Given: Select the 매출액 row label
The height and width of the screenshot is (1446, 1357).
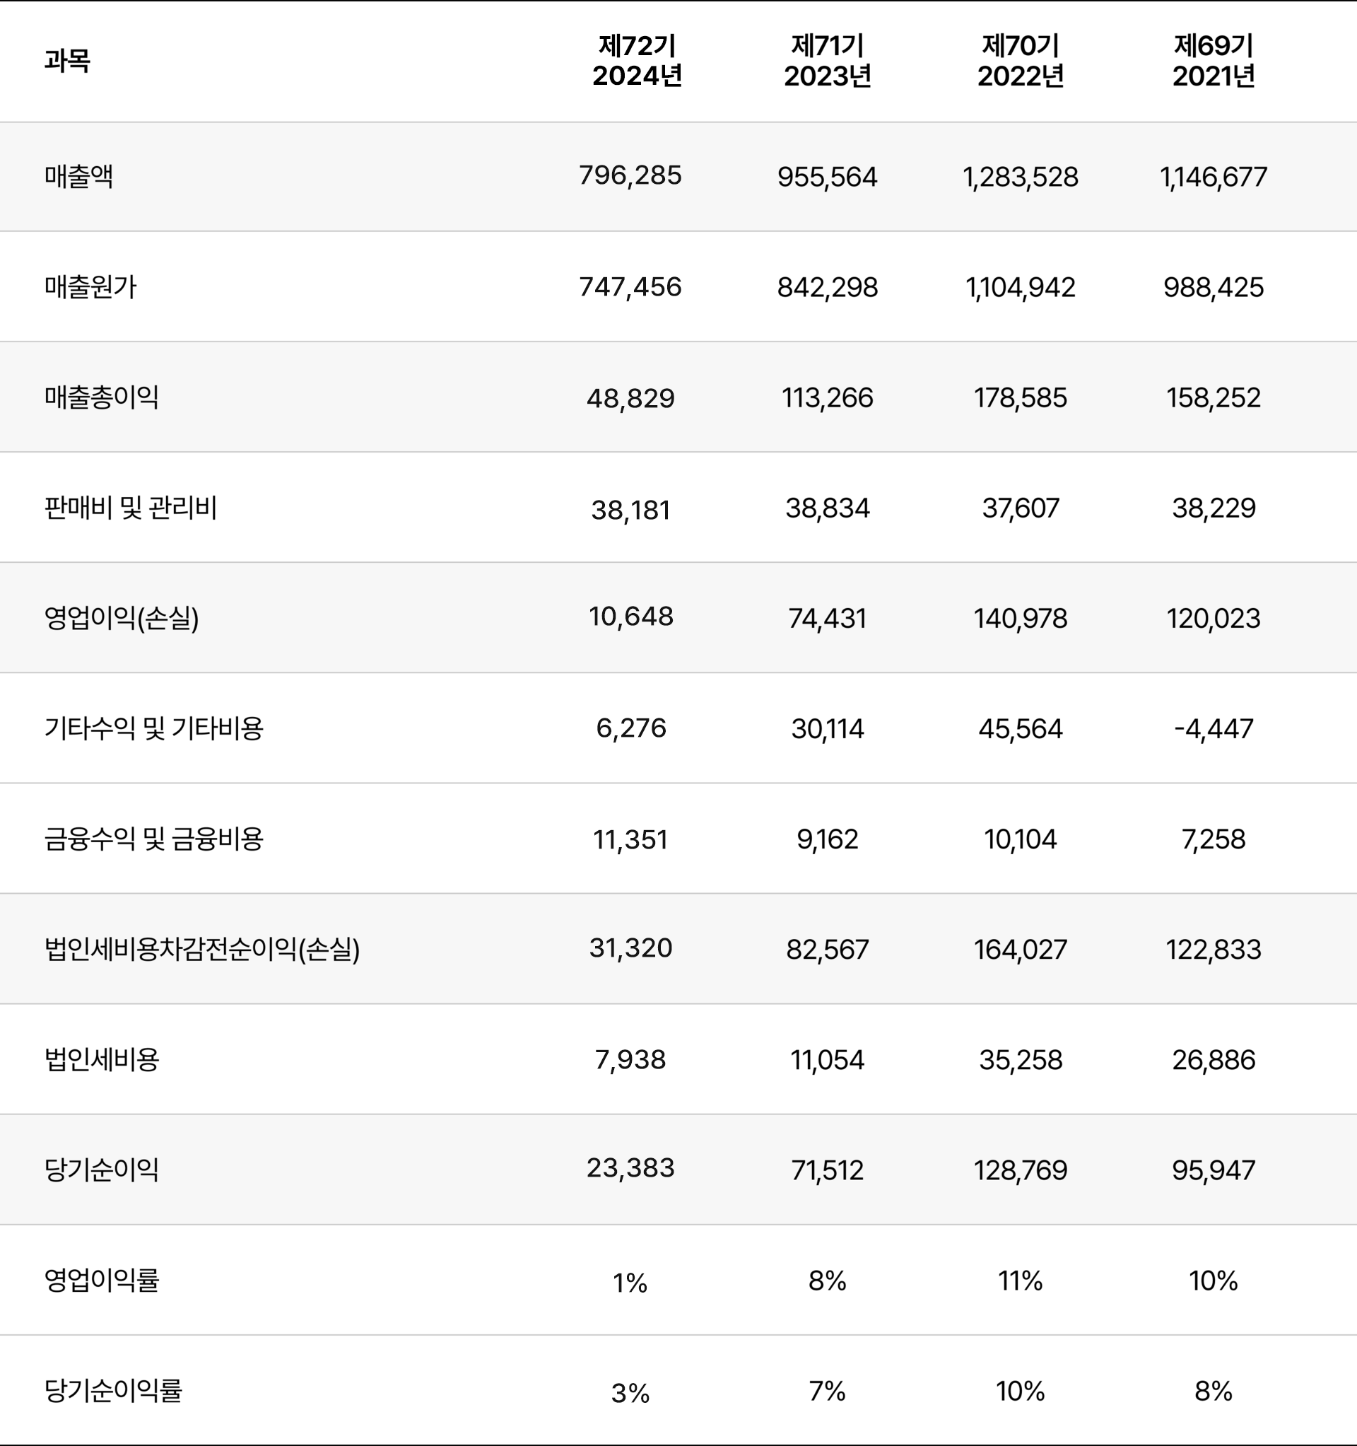Looking at the screenshot, I should click(78, 177).
